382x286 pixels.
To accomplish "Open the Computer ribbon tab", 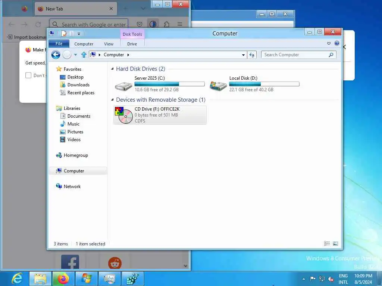I will 84,44.
